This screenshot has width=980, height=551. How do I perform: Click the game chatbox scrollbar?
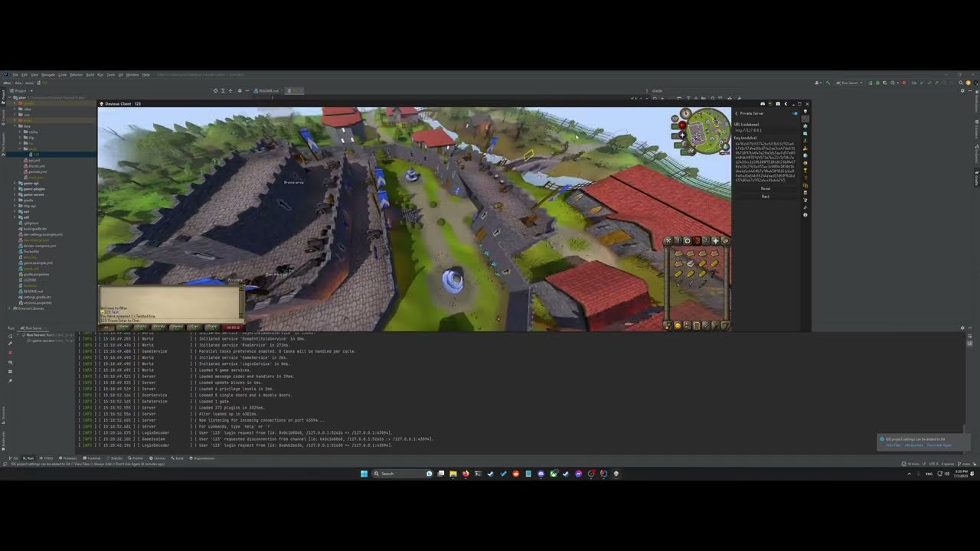click(241, 302)
